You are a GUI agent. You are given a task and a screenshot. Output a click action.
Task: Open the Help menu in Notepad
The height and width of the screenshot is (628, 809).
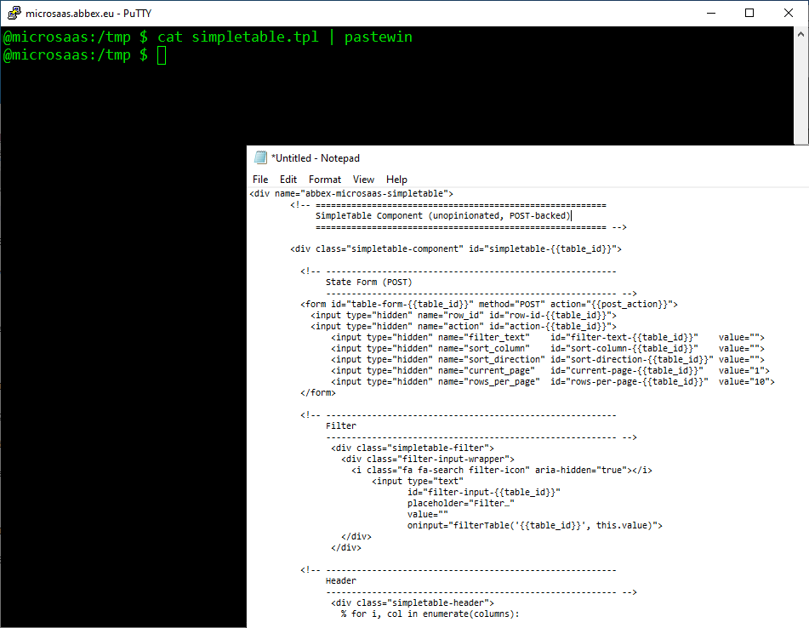click(x=396, y=180)
